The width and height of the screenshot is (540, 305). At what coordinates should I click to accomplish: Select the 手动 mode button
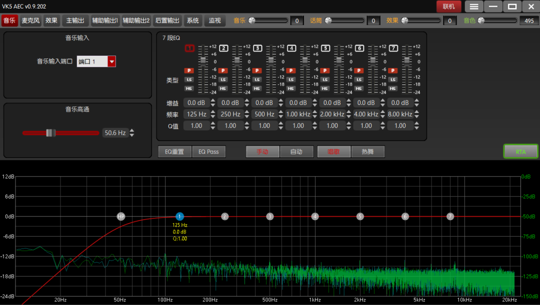(x=262, y=152)
